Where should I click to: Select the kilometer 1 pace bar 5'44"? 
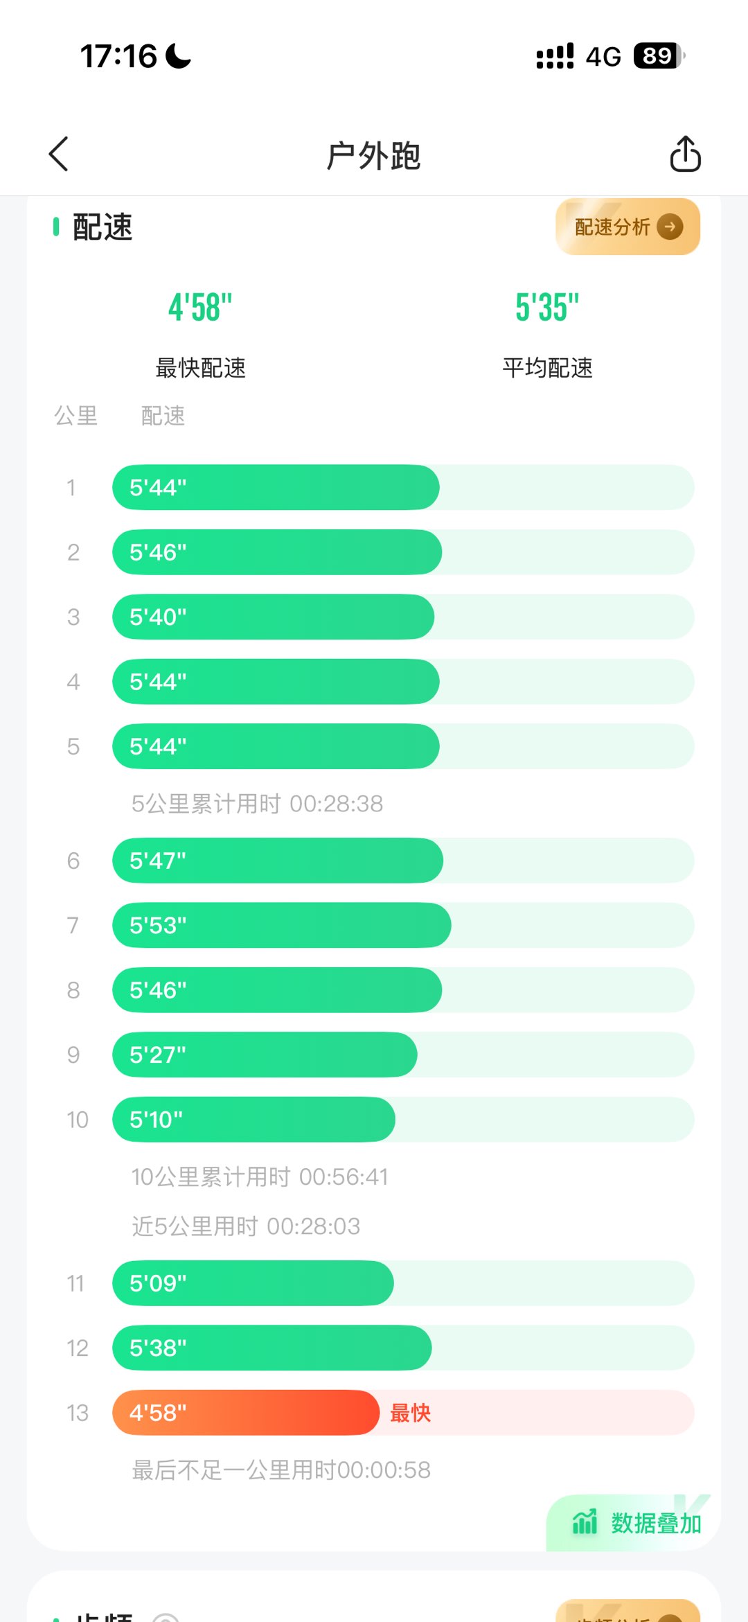276,488
